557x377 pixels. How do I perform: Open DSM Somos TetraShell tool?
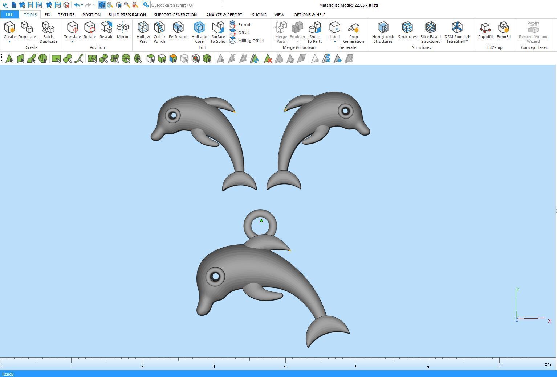[457, 32]
